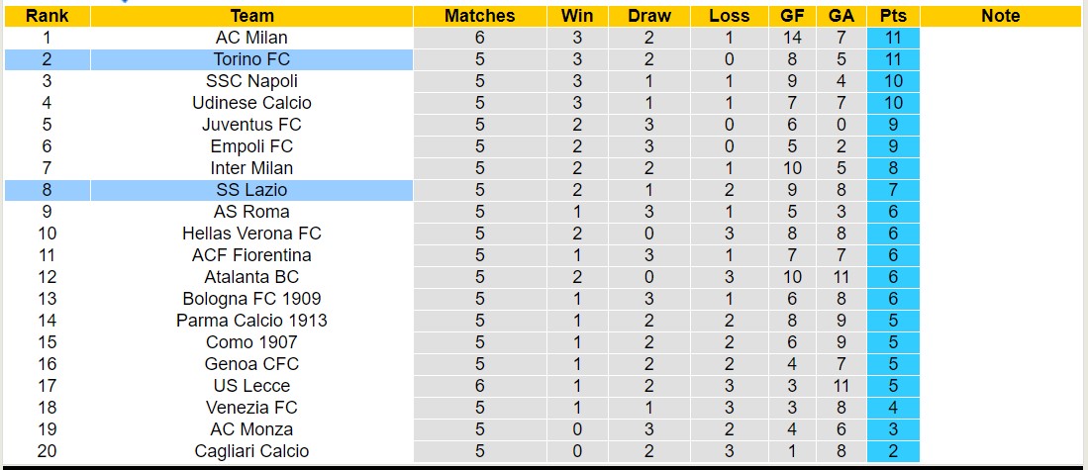Click the Como 1907 team name
The width and height of the screenshot is (1088, 470).
pos(251,342)
